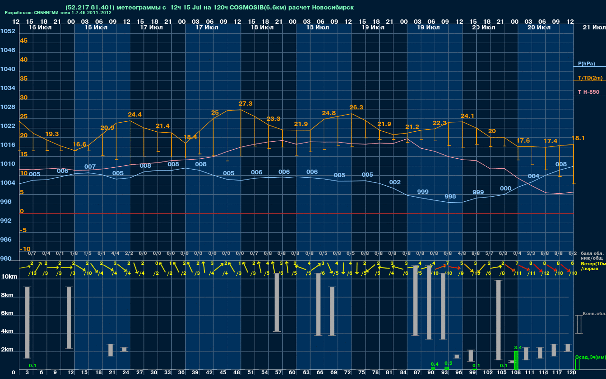Click the 'Конв.обл.' convective cloud legend
The image size is (606, 379).
pyautogui.click(x=594, y=314)
